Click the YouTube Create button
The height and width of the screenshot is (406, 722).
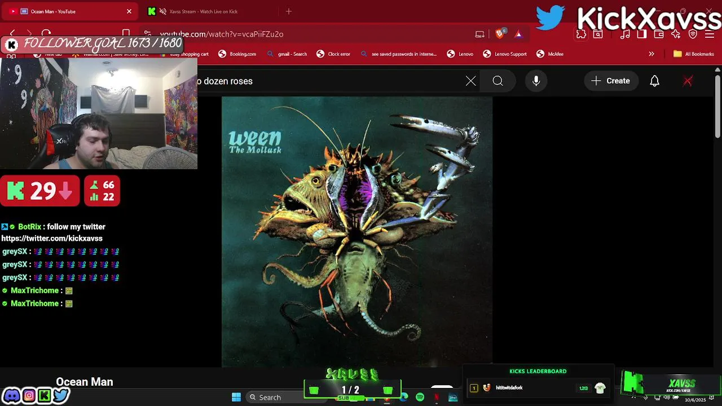611,81
